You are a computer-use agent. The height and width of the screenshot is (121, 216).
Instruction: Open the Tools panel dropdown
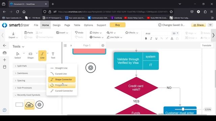[19, 46]
